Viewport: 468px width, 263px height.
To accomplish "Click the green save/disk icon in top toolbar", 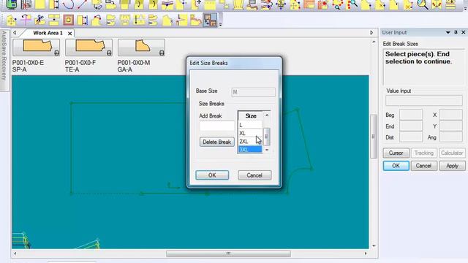I will (12, 4).
